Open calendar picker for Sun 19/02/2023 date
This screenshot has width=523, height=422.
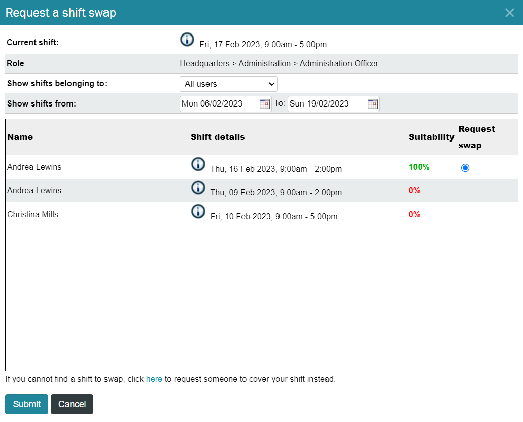pos(372,104)
